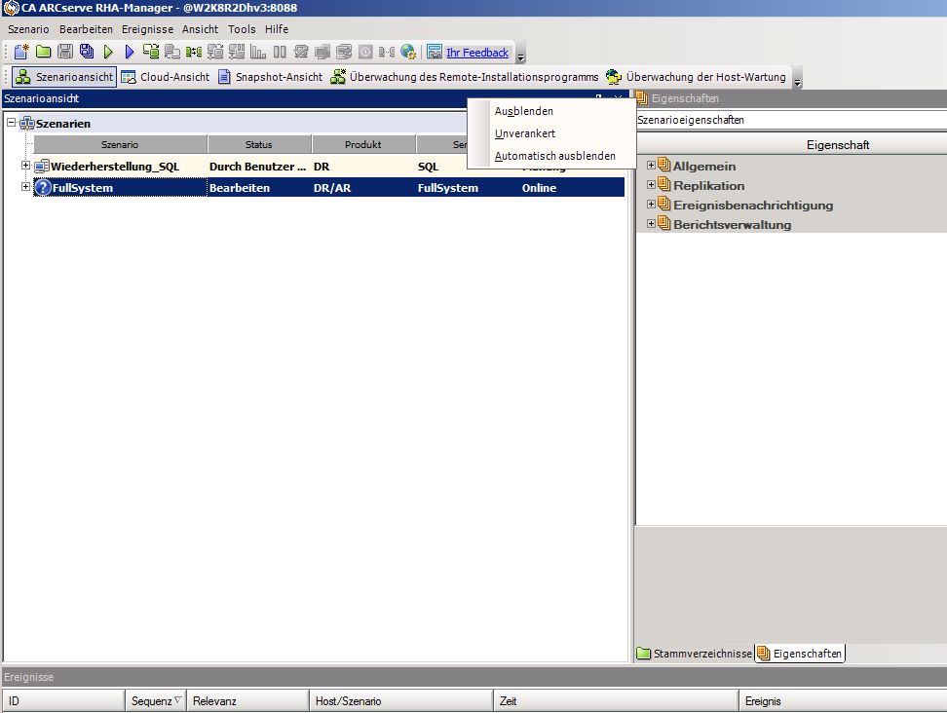947x713 pixels.
Task: Click the green Synchronize hosts toolbar icon
Action: pyautogui.click(x=150, y=52)
